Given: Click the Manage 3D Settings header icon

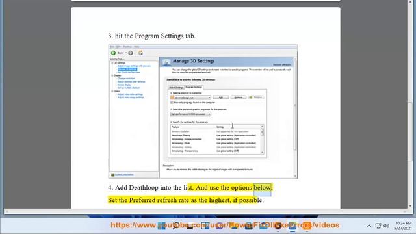Looking at the screenshot, I should pyautogui.click(x=166, y=62).
